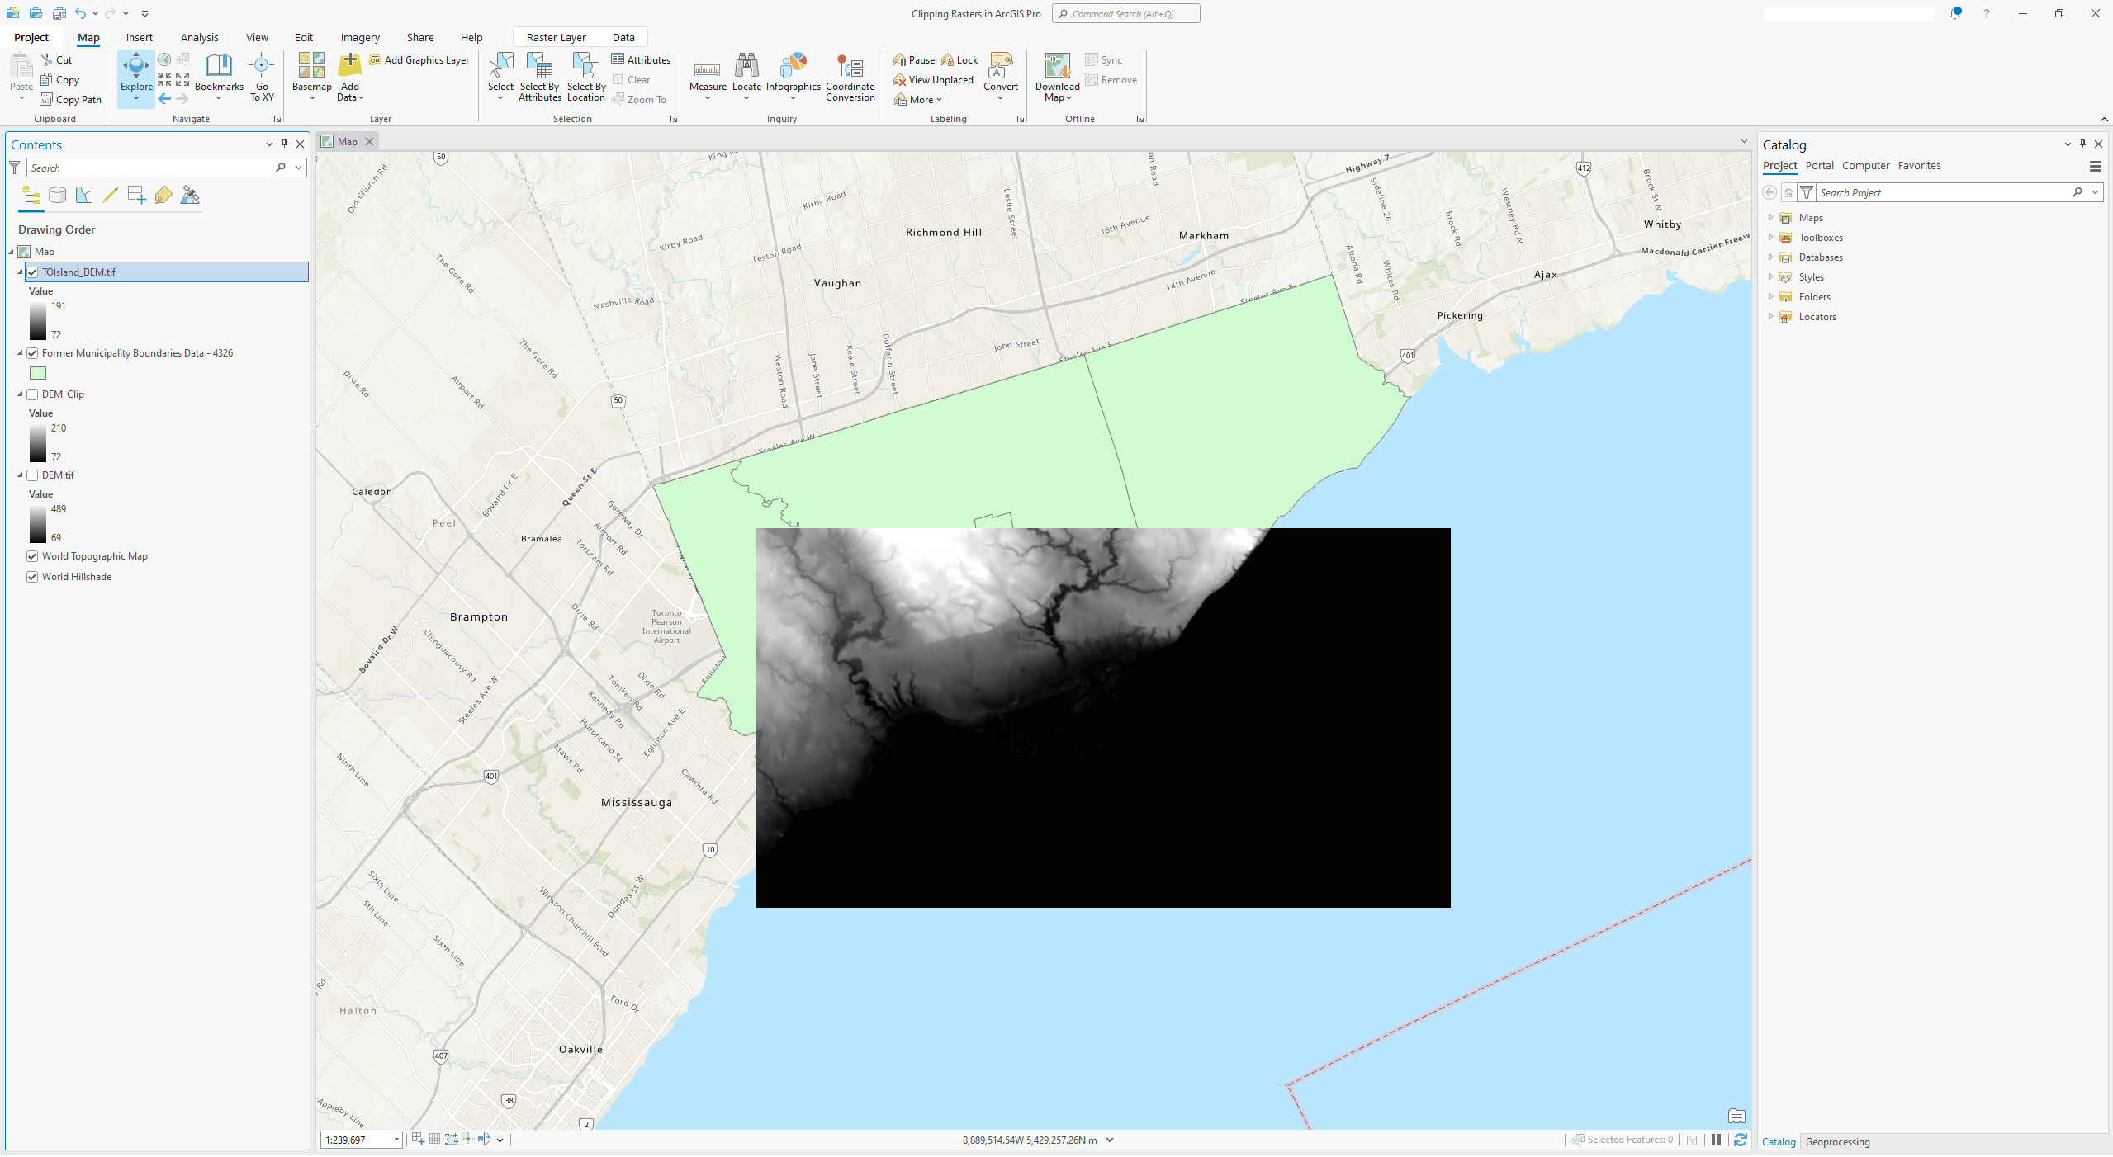
Task: Toggle visibility of Former Municipality Boundaries Data
Action: point(32,352)
